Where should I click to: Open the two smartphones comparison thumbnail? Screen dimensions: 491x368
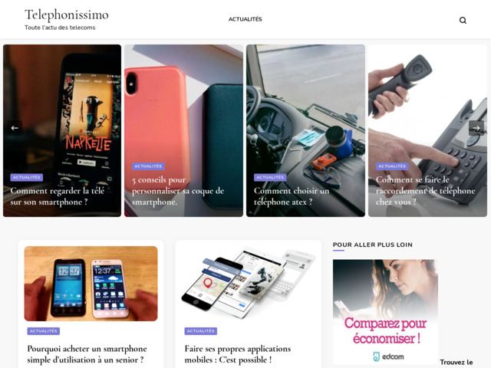pyautogui.click(x=91, y=284)
